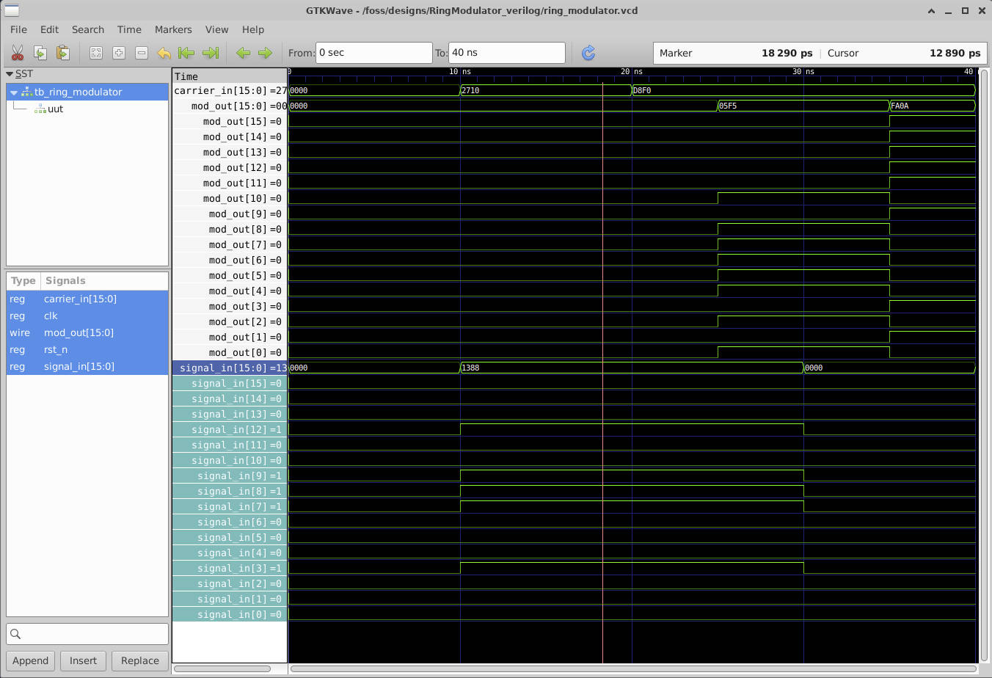The height and width of the screenshot is (678, 992).
Task: Click the Reload waveform icon
Action: pyautogui.click(x=588, y=53)
